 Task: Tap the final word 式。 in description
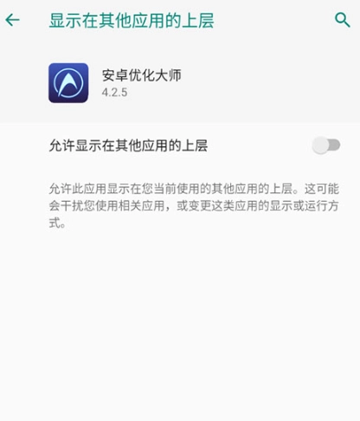coord(57,223)
